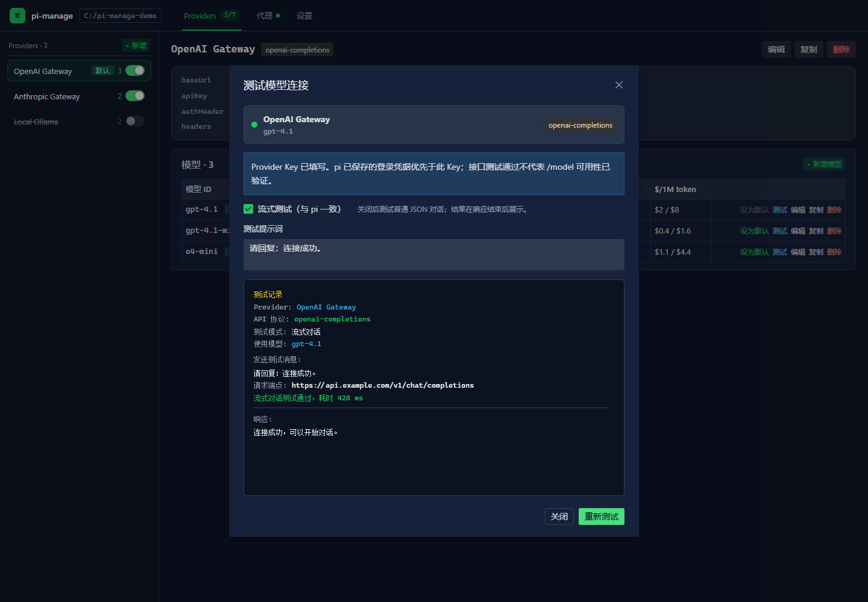Click the red 删除 provider button

tap(841, 49)
